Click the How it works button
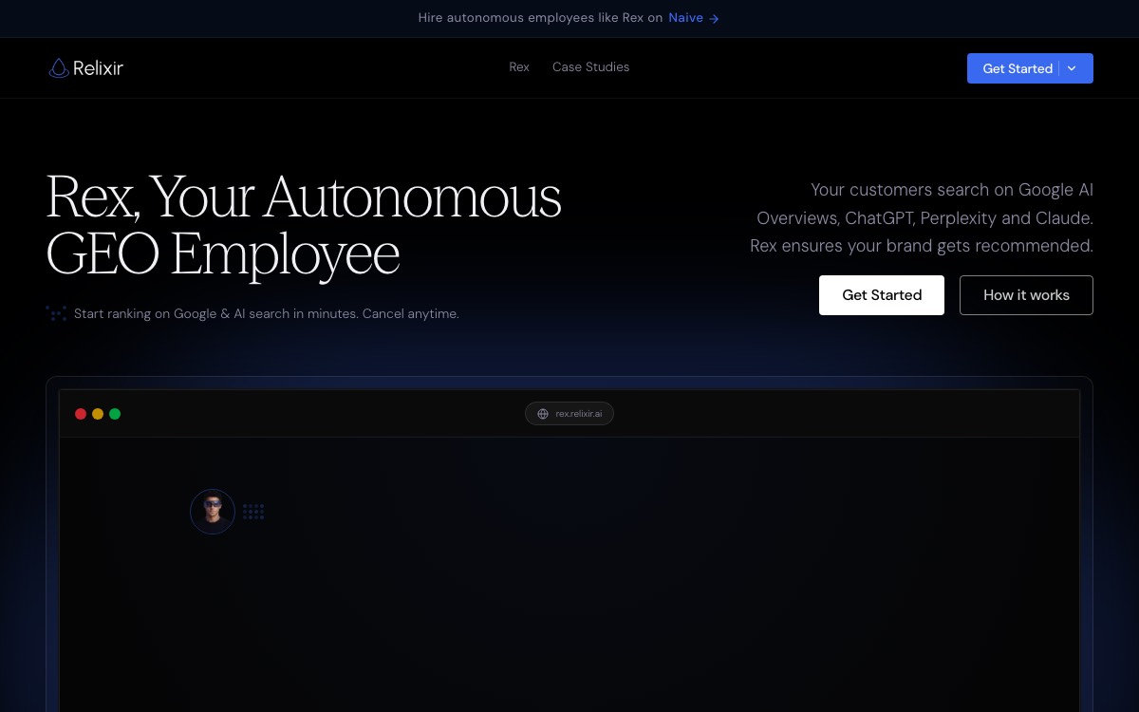The image size is (1139, 712). [x=1026, y=295]
